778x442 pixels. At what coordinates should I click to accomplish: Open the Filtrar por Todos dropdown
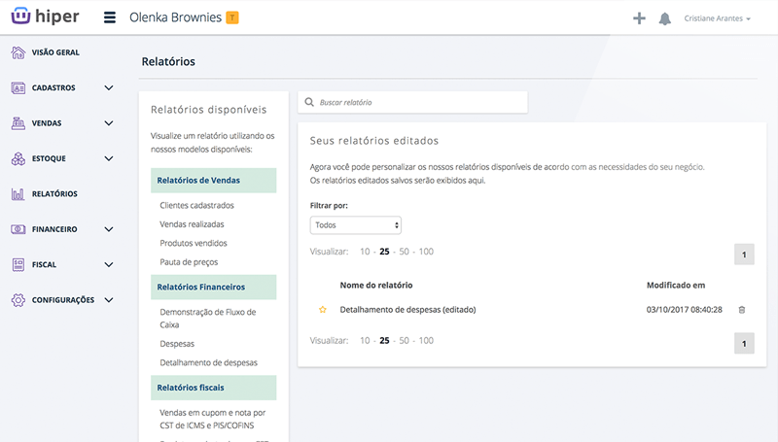(356, 224)
